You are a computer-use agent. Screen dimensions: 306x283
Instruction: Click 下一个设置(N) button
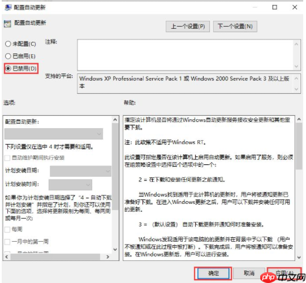coord(235,27)
